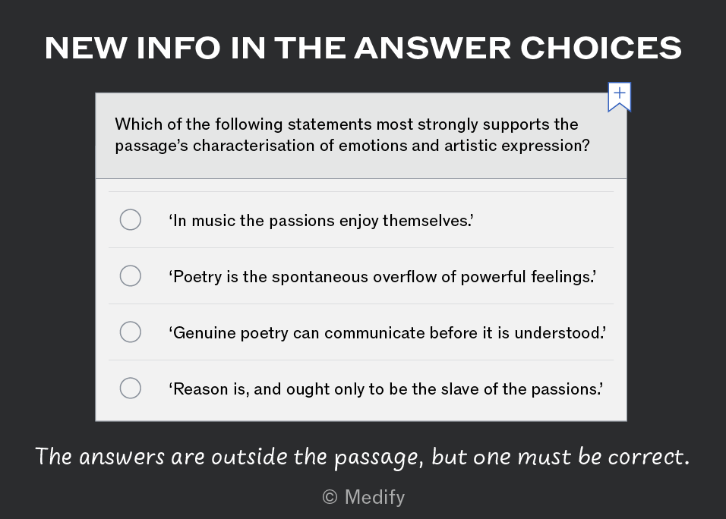Screen dimensions: 726x519
Task: Click the italic caption about answers outside the passage
Action: pyautogui.click(x=362, y=457)
